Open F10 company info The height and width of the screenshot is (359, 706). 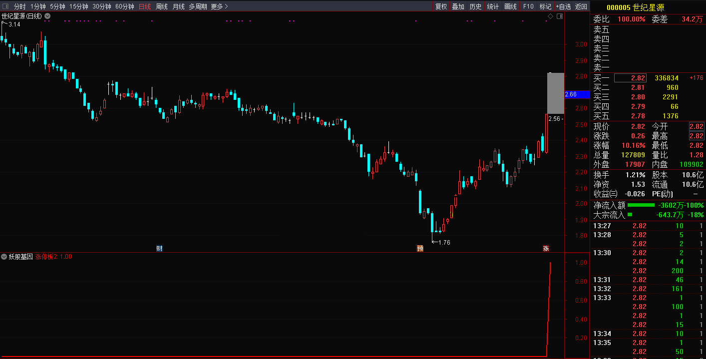pyautogui.click(x=528, y=6)
